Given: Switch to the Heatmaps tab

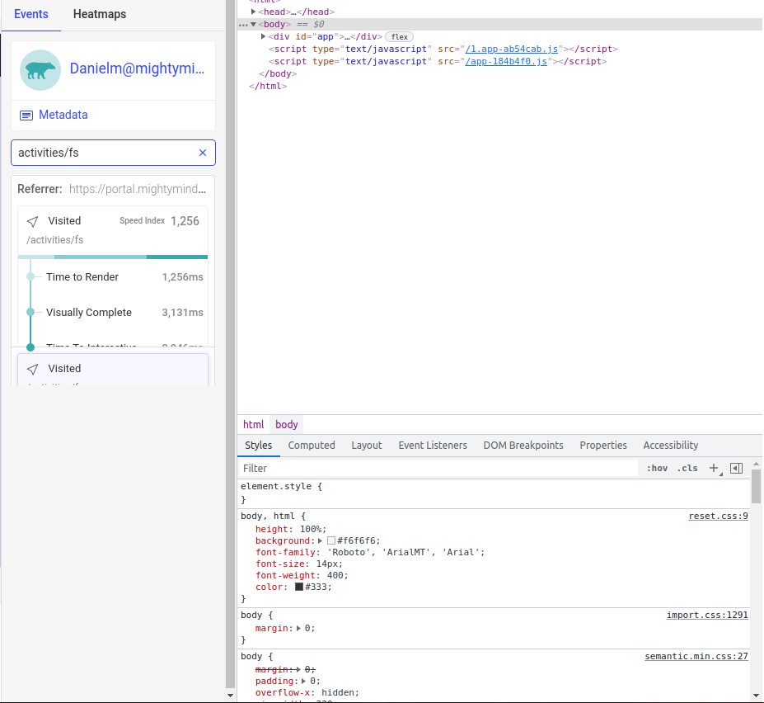Looking at the screenshot, I should point(99,14).
